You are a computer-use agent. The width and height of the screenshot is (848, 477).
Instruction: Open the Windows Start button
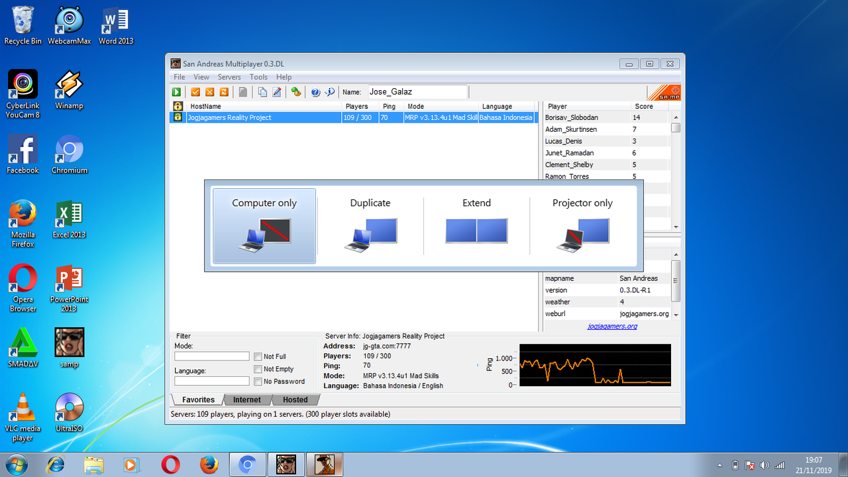16,464
